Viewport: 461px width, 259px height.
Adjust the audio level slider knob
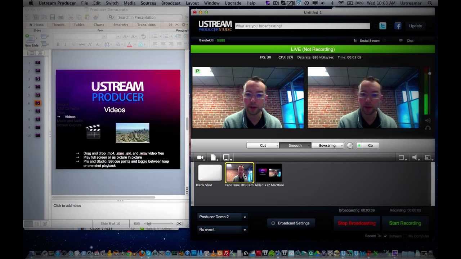click(429, 74)
